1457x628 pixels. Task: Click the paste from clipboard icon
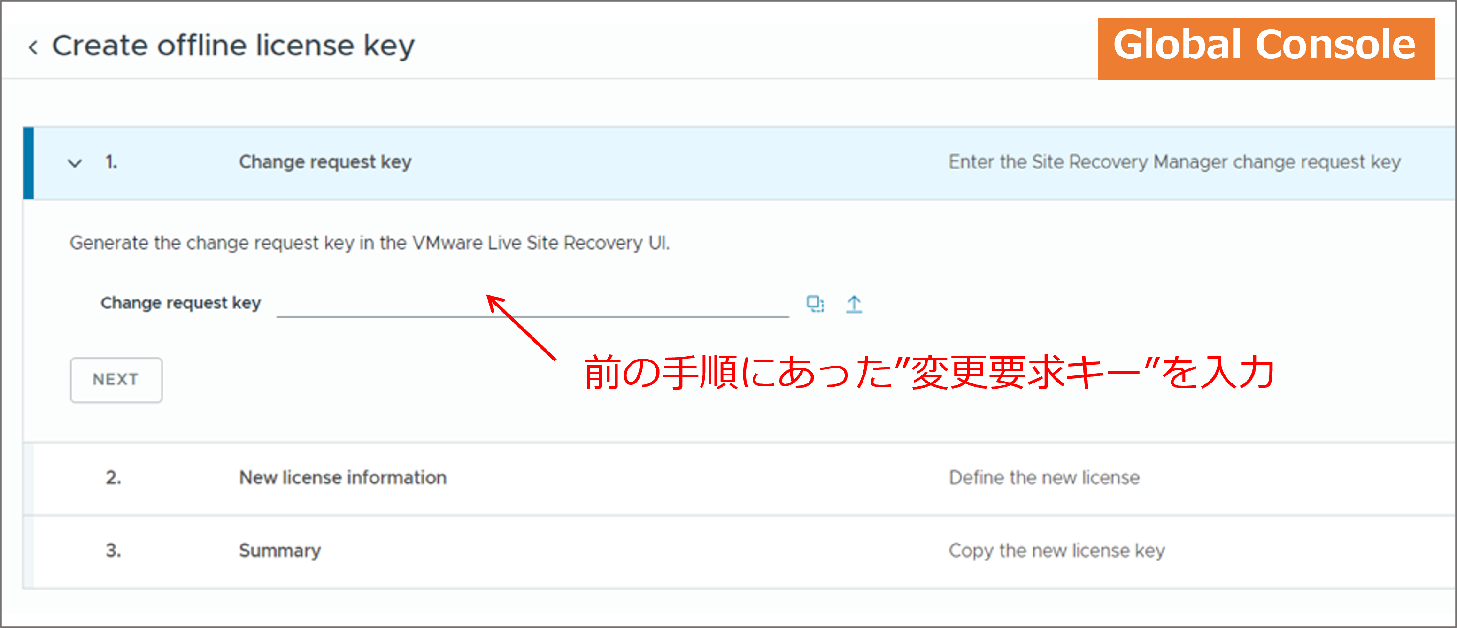click(x=815, y=304)
